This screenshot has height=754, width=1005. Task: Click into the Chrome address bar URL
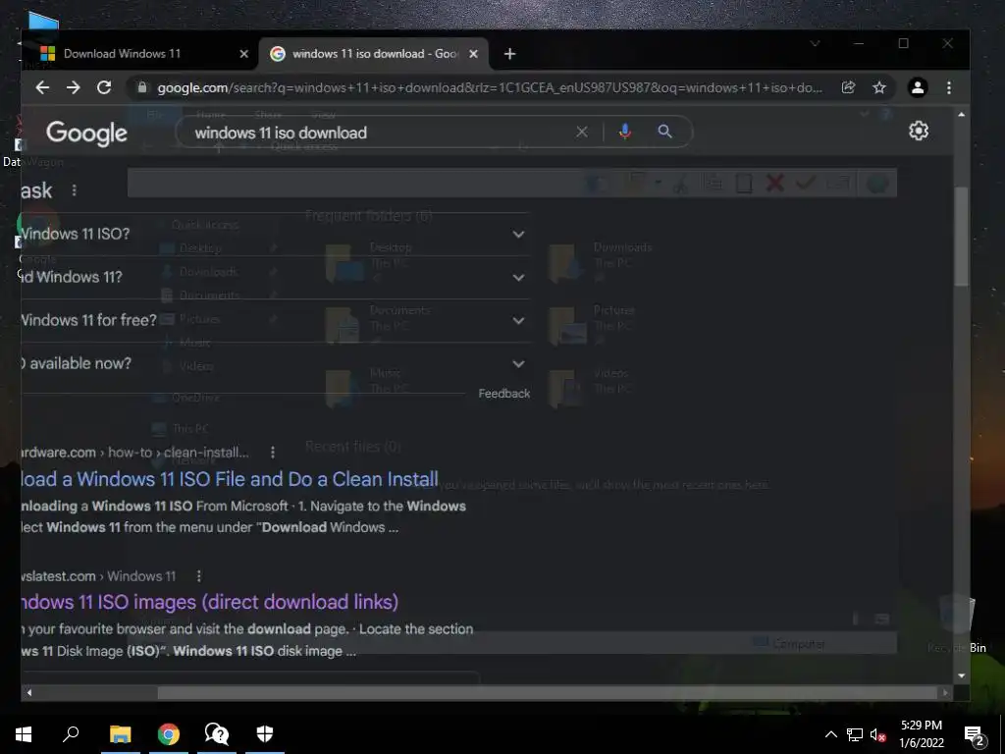click(x=490, y=87)
